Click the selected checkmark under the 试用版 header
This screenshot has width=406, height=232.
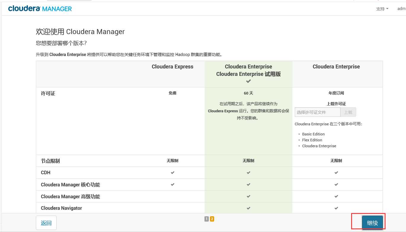click(x=249, y=81)
